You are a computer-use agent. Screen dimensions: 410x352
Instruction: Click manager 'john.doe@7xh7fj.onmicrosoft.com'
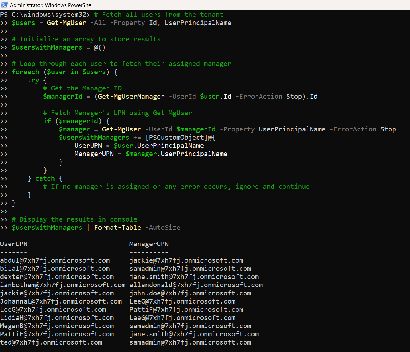click(x=190, y=293)
